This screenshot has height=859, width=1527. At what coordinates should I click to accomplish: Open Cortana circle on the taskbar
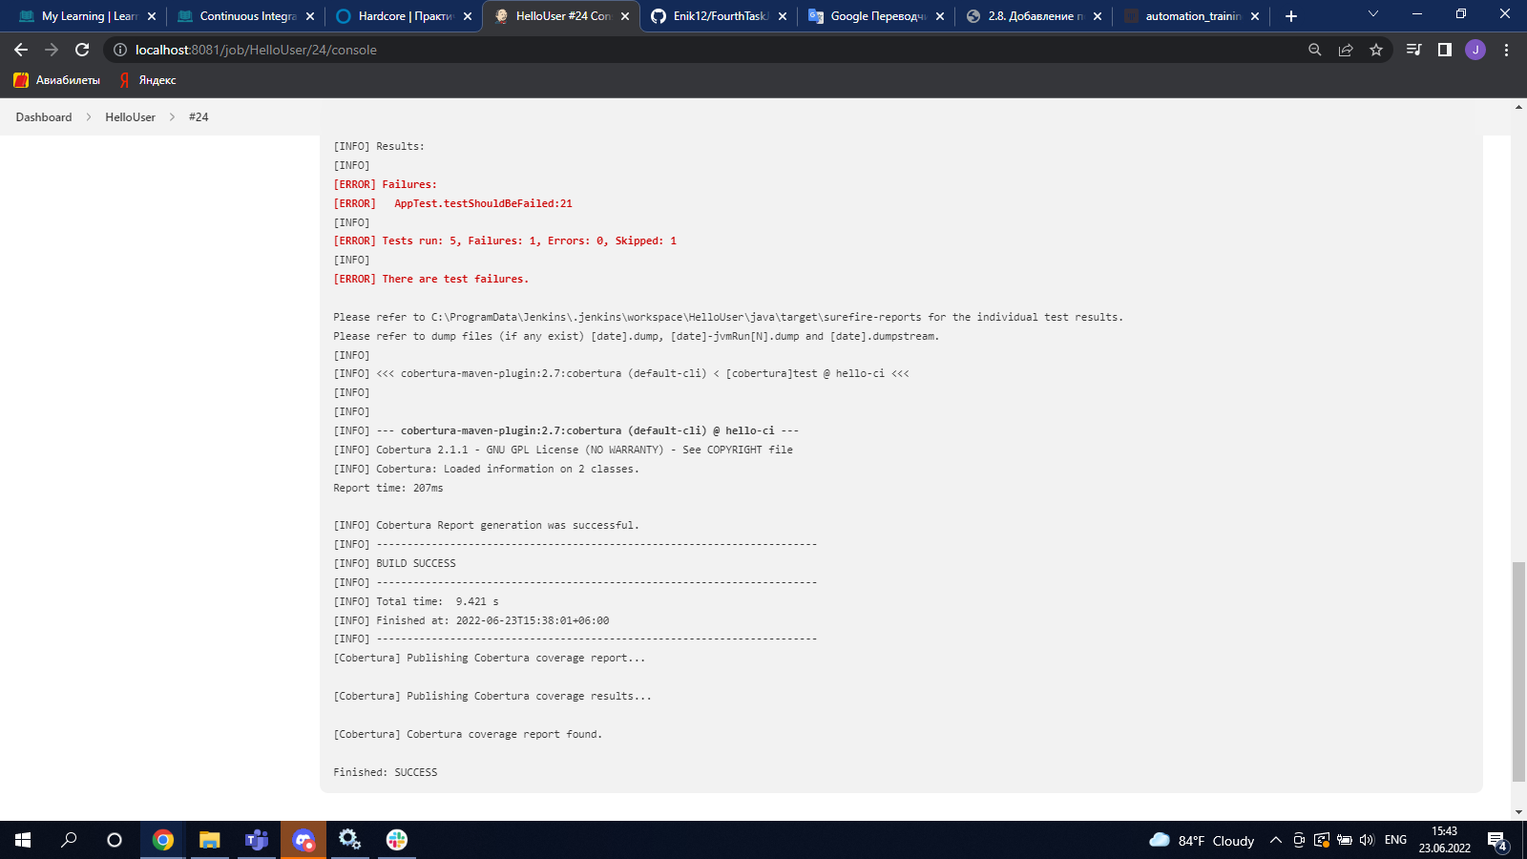pyautogui.click(x=115, y=840)
